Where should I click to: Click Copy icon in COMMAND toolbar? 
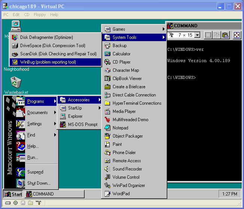click(217, 35)
